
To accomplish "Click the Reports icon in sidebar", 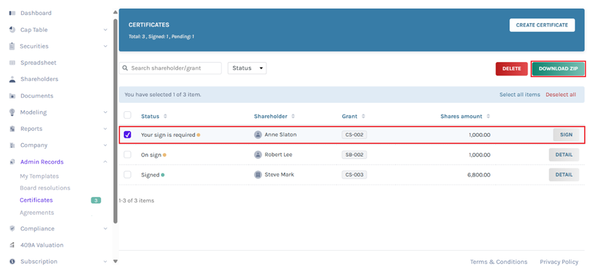I will (x=12, y=129).
